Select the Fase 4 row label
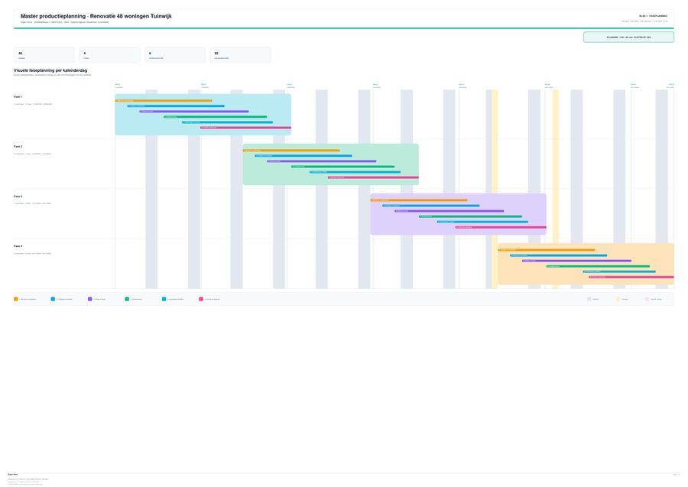Screen dimensions: 688x487 (18, 246)
